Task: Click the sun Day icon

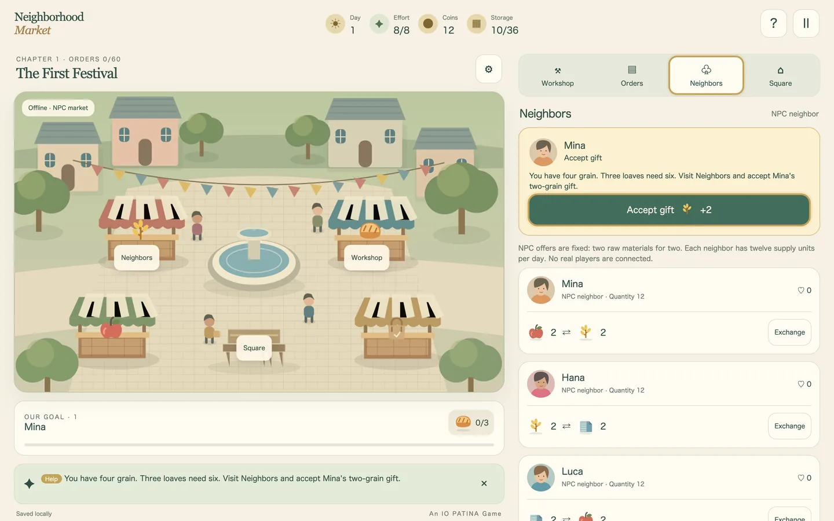Action: (335, 24)
